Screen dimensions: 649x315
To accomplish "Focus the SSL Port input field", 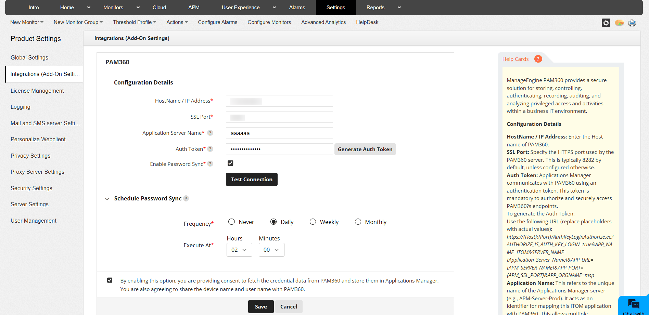I will point(279,117).
